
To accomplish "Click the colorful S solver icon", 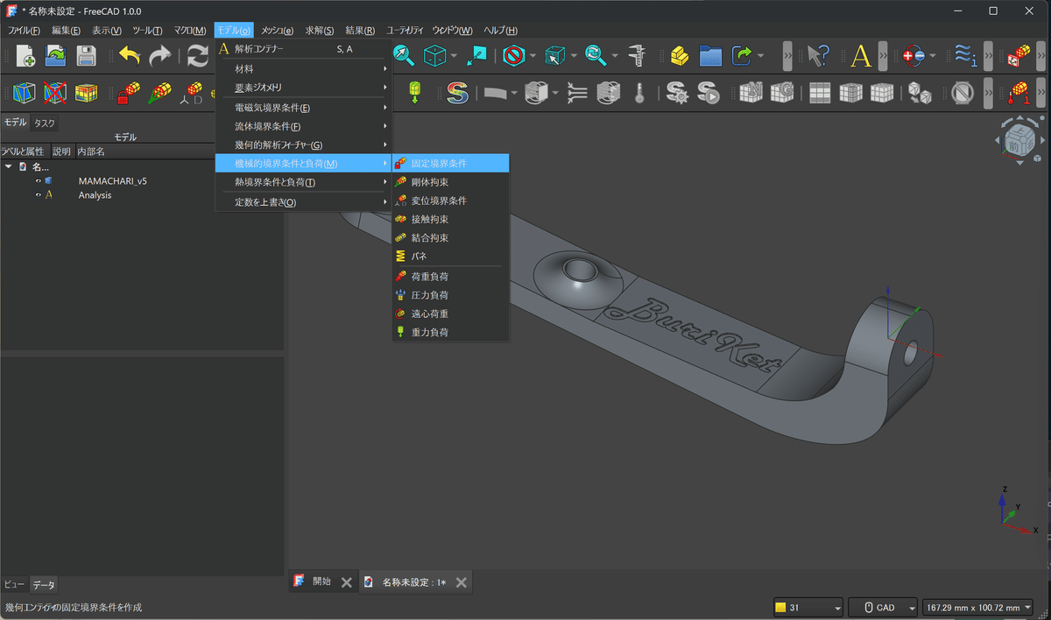I will click(456, 92).
